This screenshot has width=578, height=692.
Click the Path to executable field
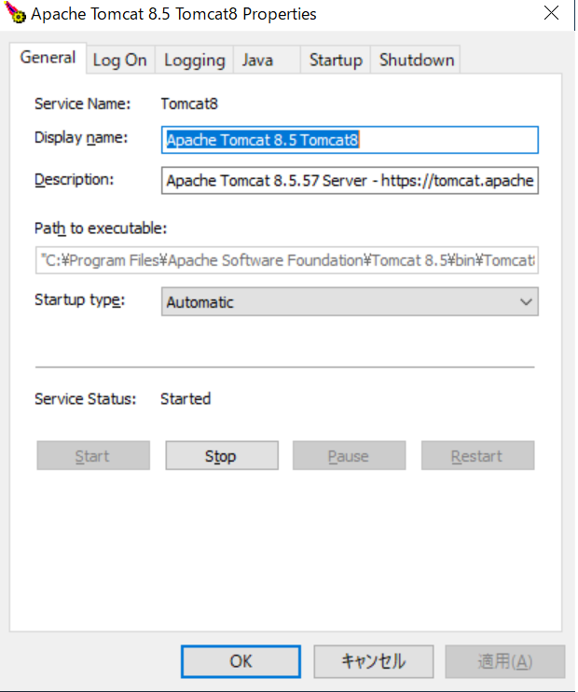(287, 260)
